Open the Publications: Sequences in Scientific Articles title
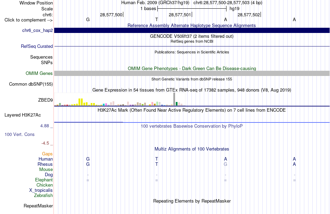Viewport: 330px width, 214px height. 192,52
